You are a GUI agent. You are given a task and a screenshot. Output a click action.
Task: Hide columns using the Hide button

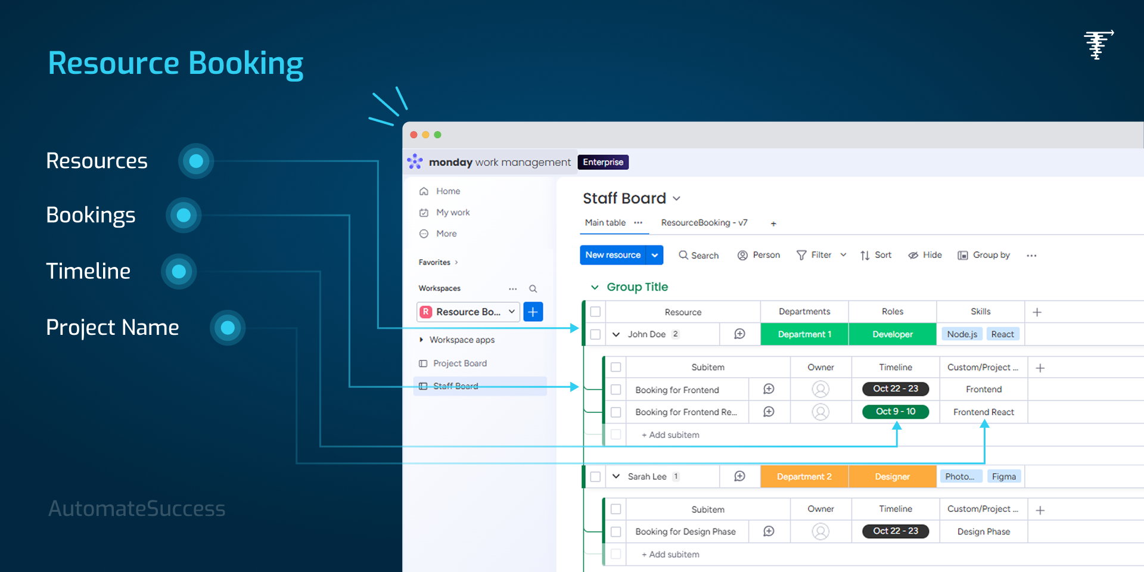coord(925,255)
